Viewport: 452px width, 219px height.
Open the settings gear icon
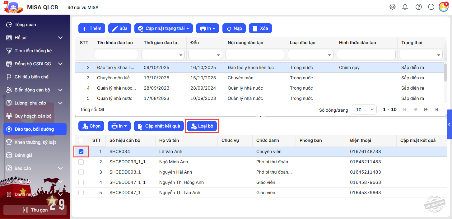click(393, 7)
